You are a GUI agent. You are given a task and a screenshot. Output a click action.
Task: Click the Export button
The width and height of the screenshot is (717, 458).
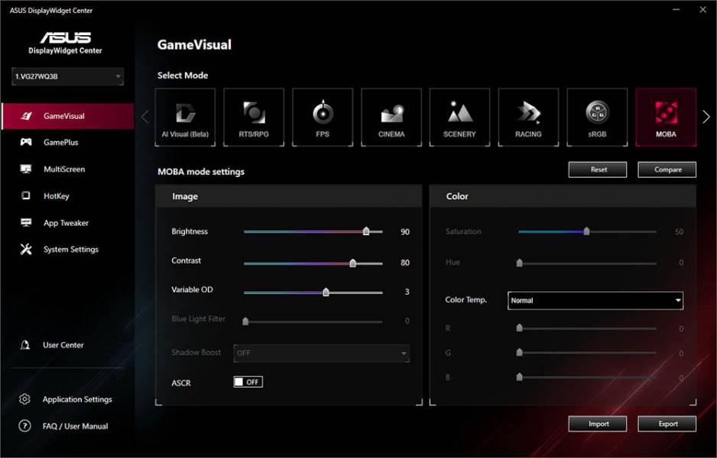pos(667,424)
